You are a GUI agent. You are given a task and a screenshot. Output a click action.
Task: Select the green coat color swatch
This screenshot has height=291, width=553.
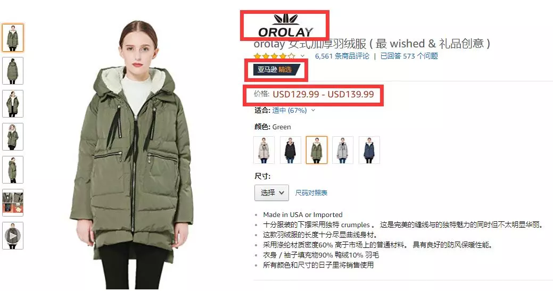click(x=317, y=149)
